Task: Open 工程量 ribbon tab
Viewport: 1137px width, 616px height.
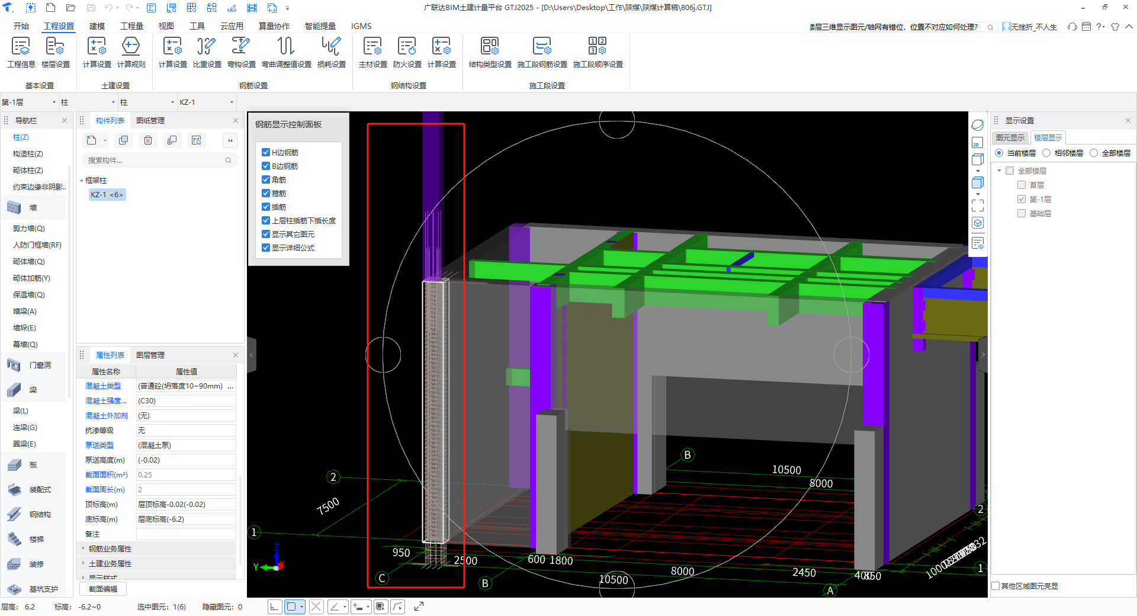Action: click(132, 26)
